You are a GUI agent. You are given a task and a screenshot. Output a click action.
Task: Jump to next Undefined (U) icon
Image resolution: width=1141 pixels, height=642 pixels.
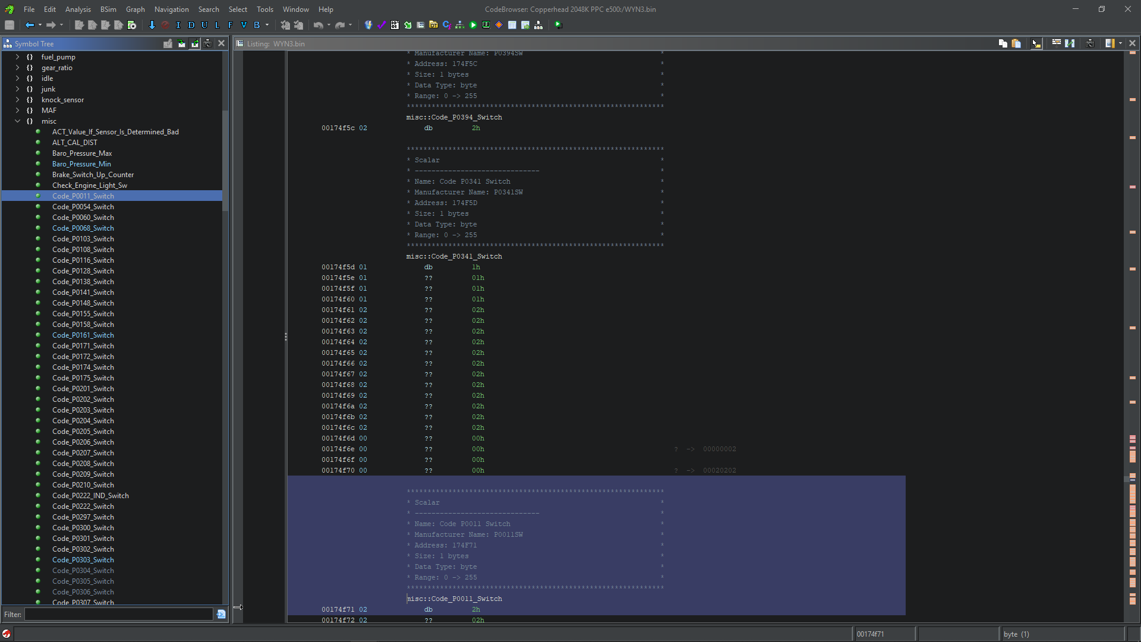pyautogui.click(x=204, y=25)
